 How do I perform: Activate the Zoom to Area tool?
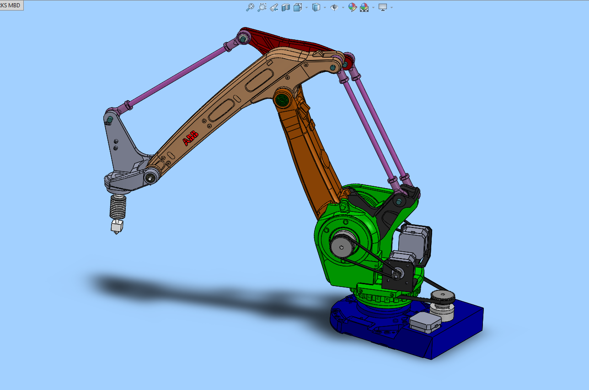click(262, 7)
